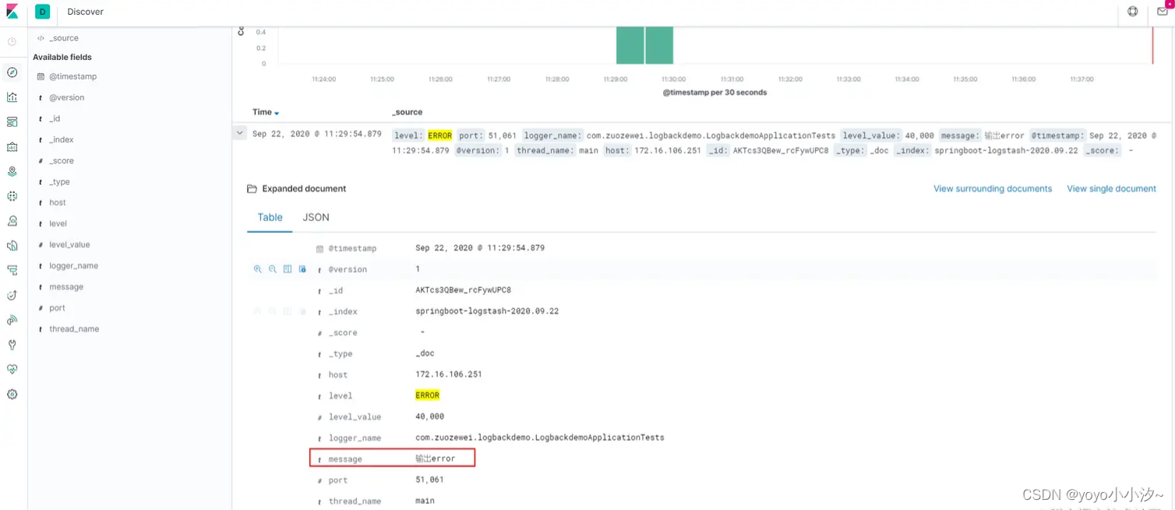Click View surrounding documents link

click(x=993, y=188)
